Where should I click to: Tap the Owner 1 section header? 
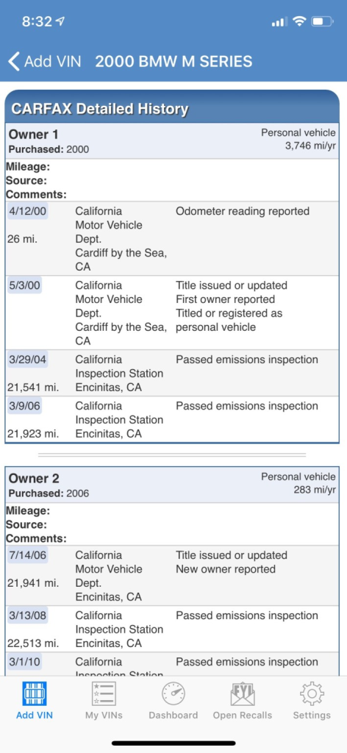172,140
